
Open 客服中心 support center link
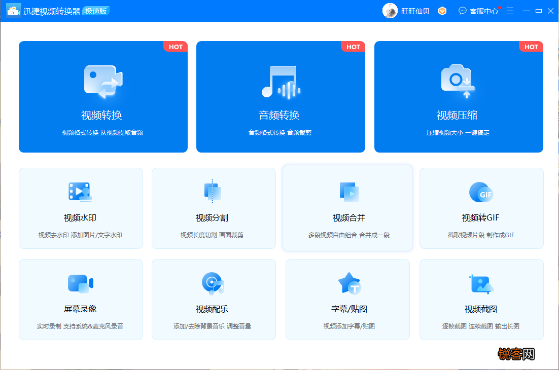click(x=483, y=11)
